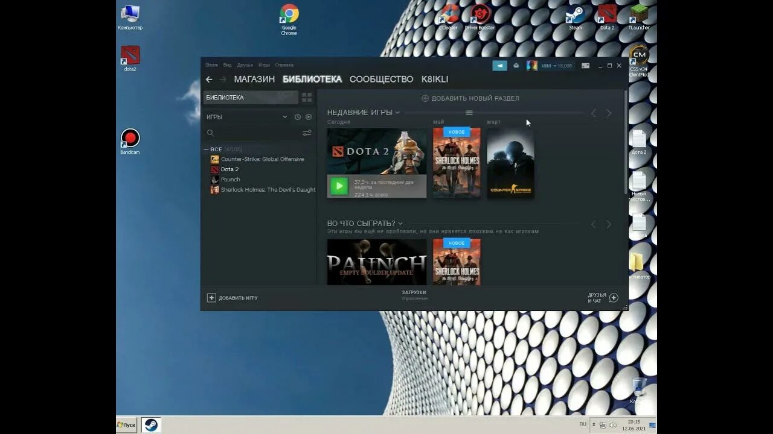This screenshot has height=434, width=773.
Task: Open Driver Booster desktop shortcut
Action: point(480,19)
